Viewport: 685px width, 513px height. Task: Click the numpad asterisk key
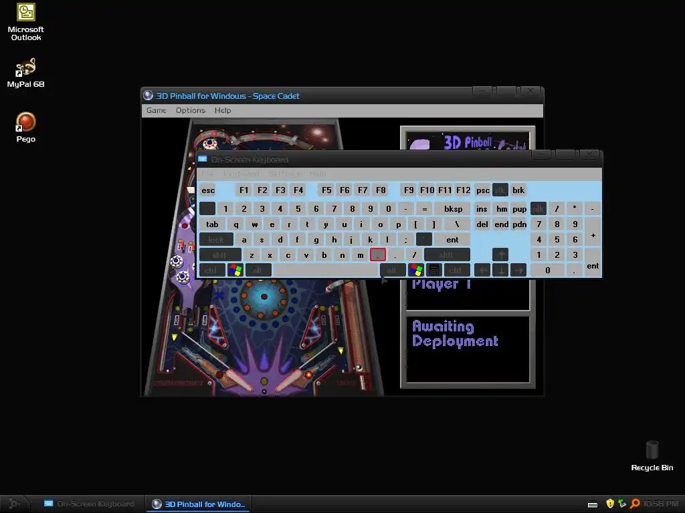coord(575,209)
